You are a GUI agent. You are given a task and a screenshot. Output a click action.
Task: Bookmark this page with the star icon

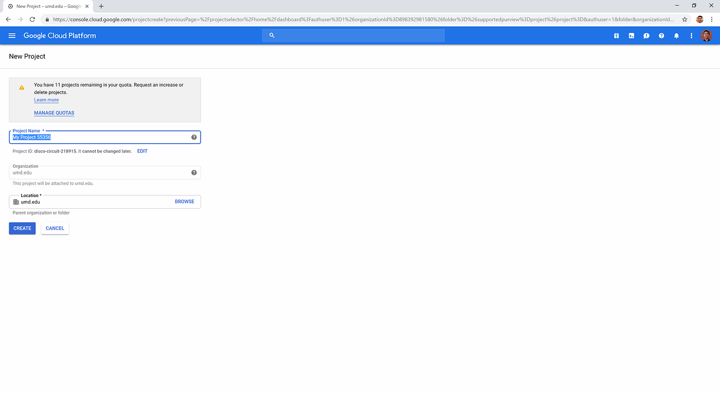(685, 18)
